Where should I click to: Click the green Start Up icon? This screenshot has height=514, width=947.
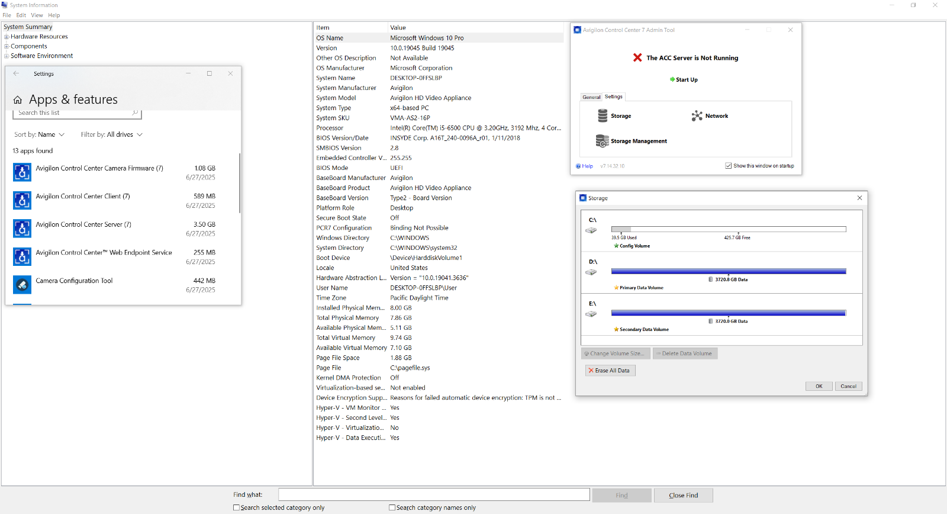(x=672, y=79)
